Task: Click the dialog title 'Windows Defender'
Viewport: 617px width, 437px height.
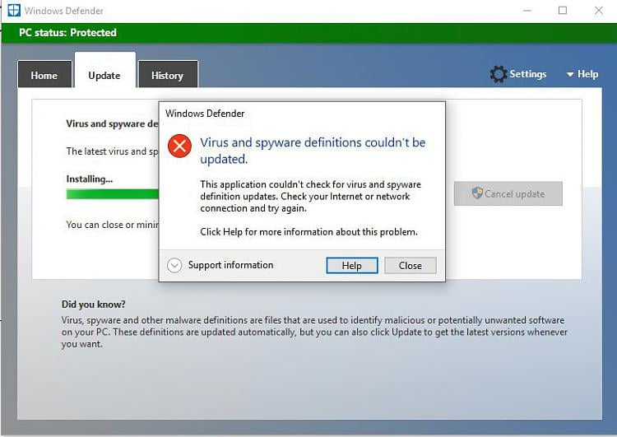Action: [205, 114]
